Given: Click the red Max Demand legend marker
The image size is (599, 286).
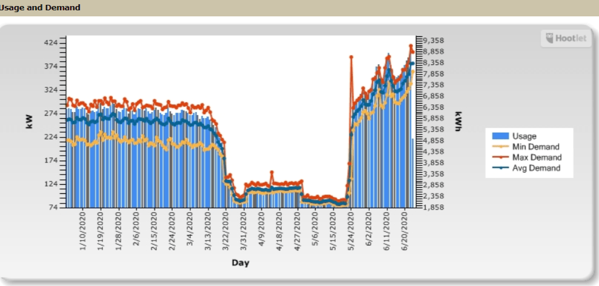Looking at the screenshot, I should [500, 158].
